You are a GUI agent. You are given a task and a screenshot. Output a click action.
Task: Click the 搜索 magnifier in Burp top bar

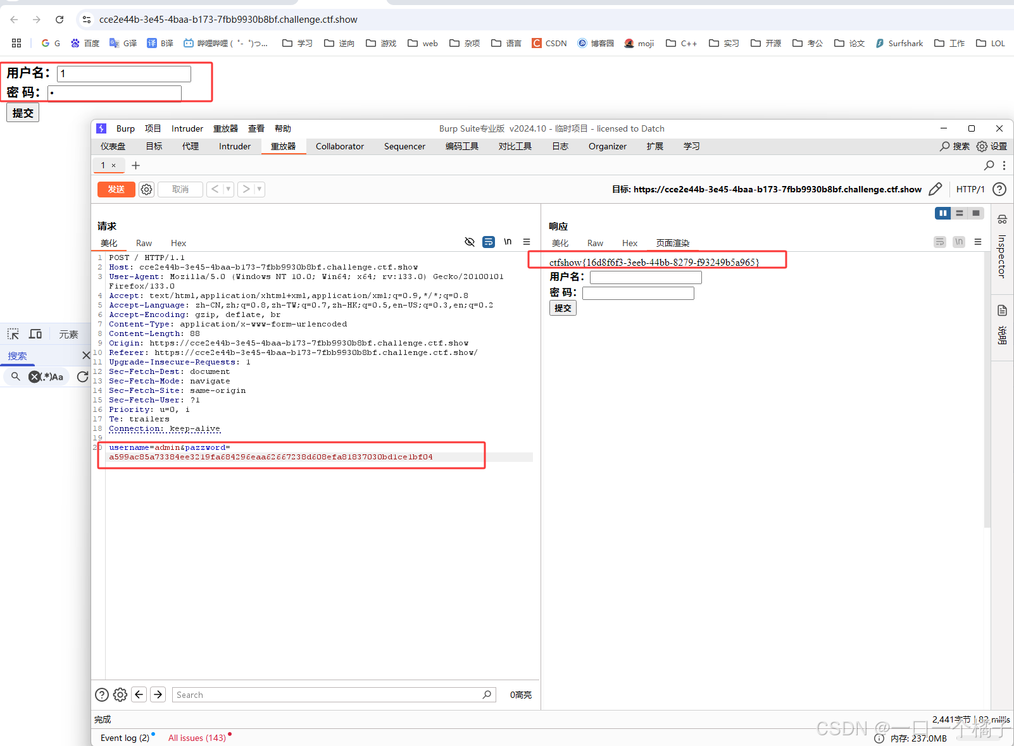(x=955, y=146)
